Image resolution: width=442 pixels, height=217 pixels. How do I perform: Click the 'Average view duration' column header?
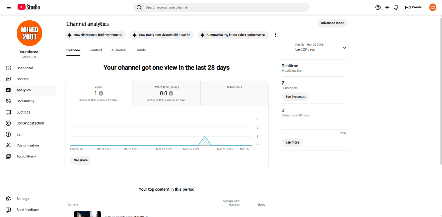coord(231,203)
